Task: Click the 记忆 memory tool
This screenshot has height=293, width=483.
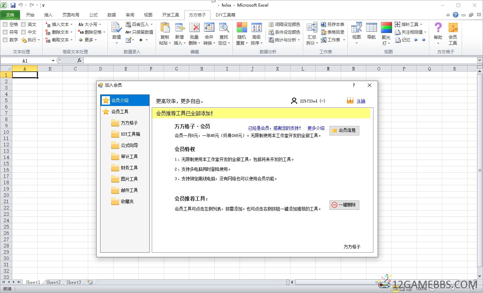Action: tap(403, 40)
